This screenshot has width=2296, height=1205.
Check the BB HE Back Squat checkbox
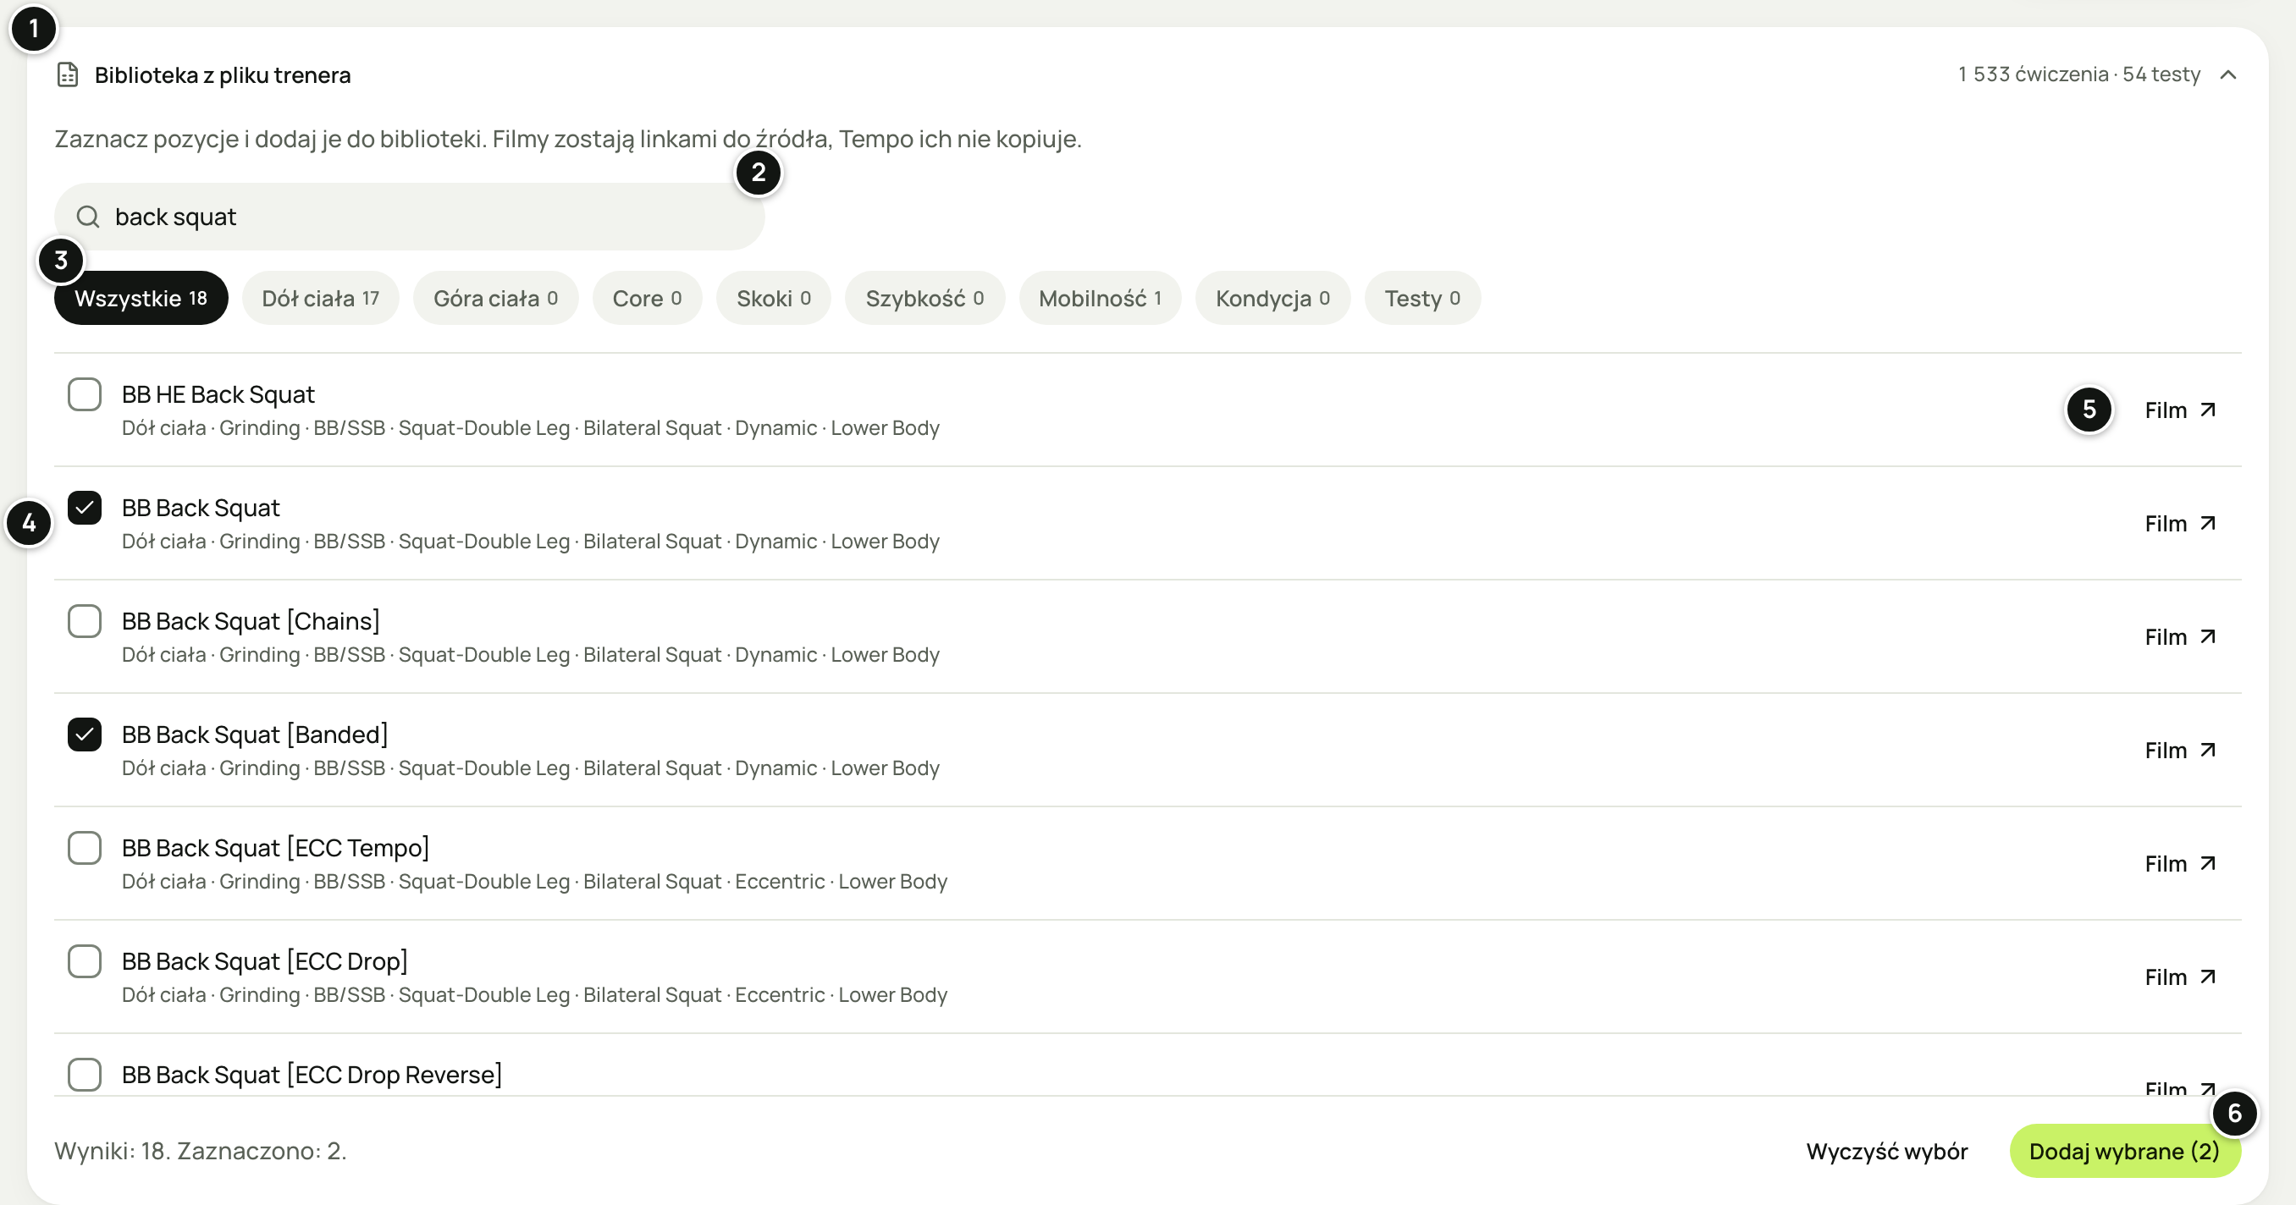tap(85, 394)
